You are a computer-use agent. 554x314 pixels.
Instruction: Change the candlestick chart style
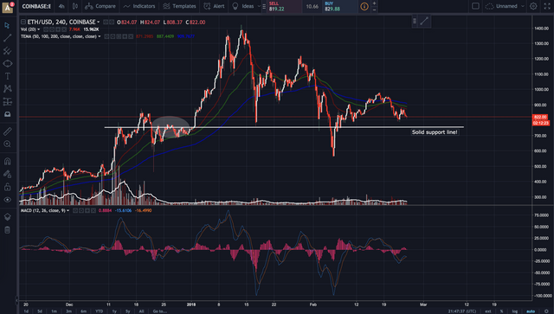[75, 6]
